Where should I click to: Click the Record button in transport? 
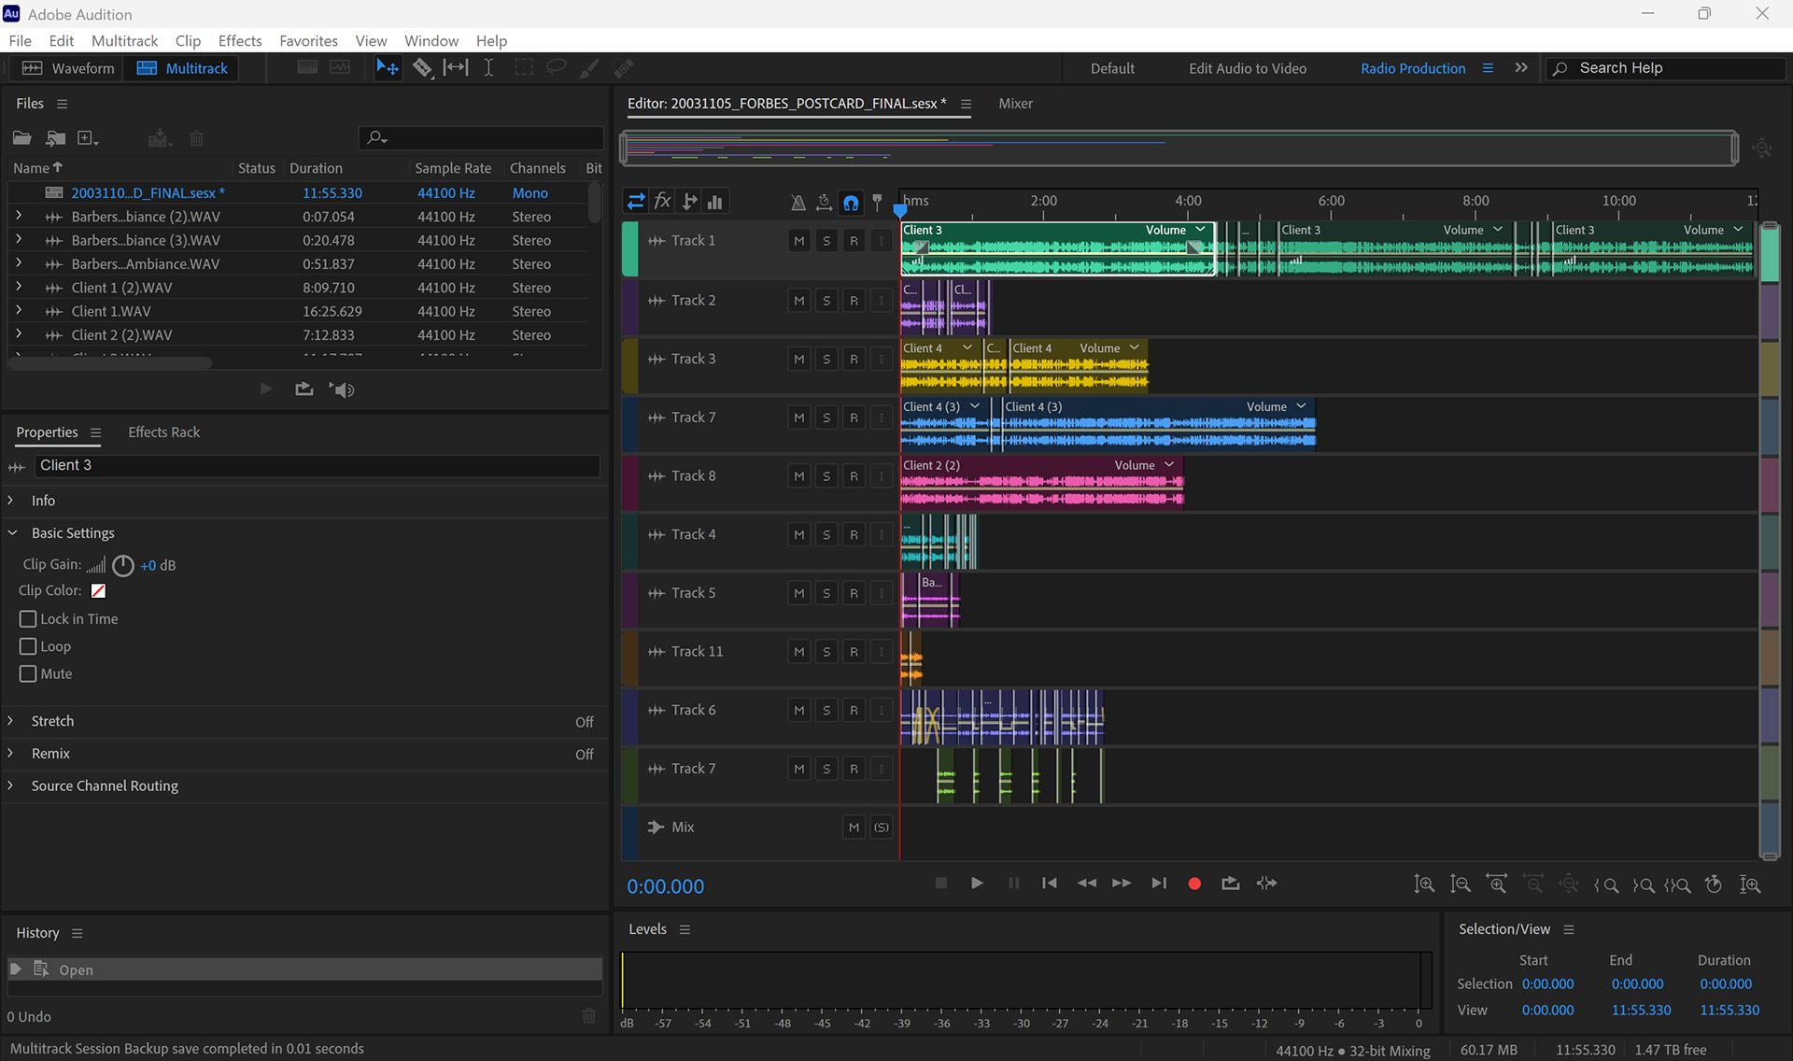pyautogui.click(x=1193, y=884)
